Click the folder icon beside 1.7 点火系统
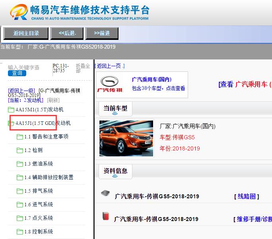This screenshot has height=239, width=272. click(x=20, y=218)
